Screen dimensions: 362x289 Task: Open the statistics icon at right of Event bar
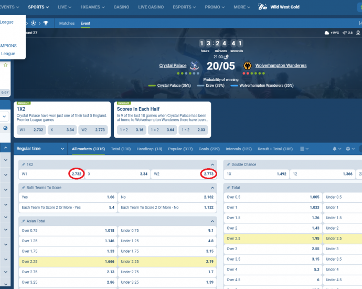[x=360, y=23]
